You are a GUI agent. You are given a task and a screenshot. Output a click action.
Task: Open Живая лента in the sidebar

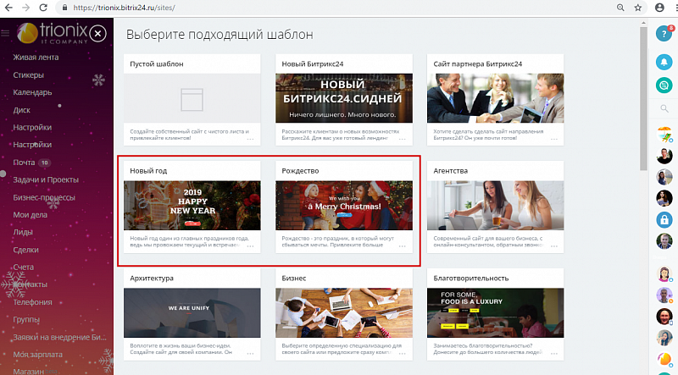36,57
